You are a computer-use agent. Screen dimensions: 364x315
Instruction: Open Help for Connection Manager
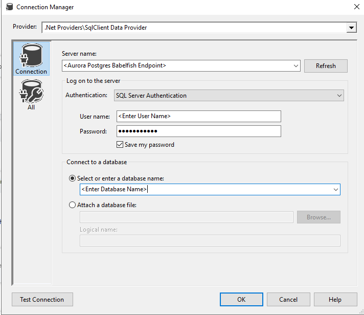(335, 300)
